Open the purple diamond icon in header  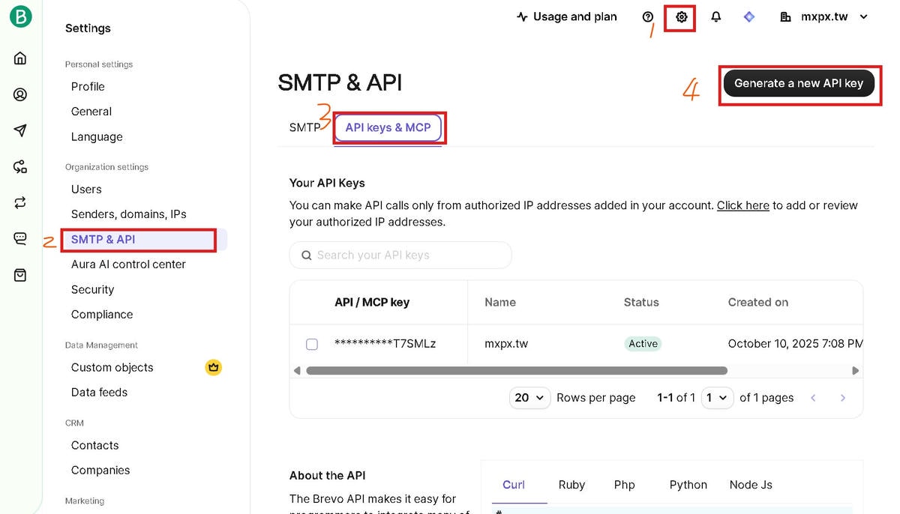tap(748, 16)
